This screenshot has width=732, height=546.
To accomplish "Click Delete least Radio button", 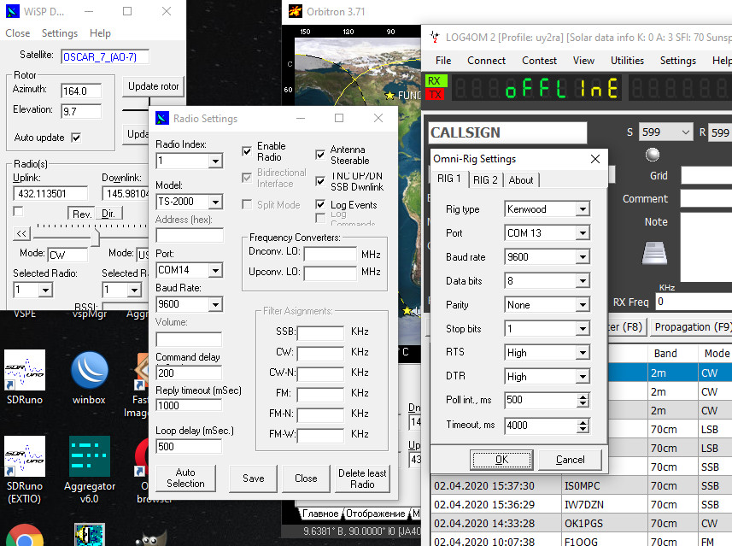I will 362,478.
